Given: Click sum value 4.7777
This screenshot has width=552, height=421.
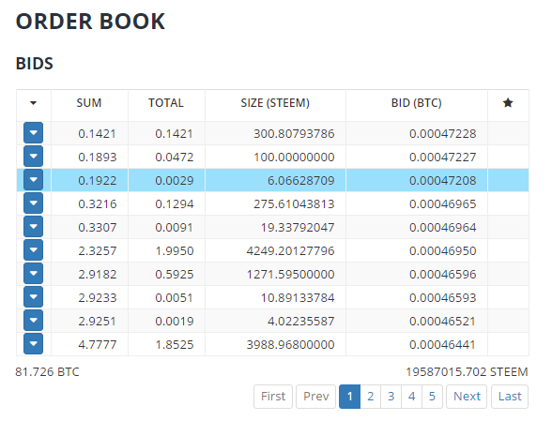Looking at the screenshot, I should click(x=98, y=344).
